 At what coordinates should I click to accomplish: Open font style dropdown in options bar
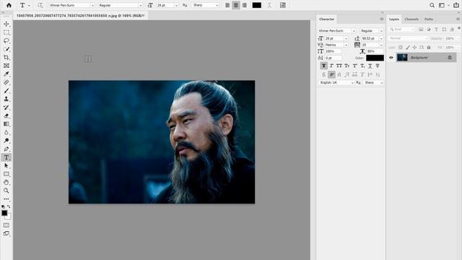[140, 5]
